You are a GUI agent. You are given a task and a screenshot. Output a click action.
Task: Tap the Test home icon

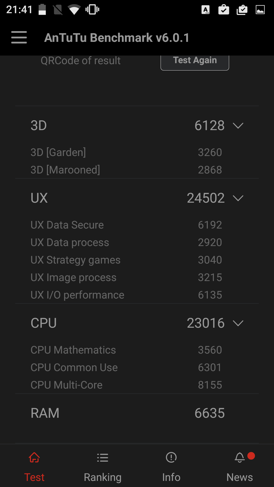34,458
